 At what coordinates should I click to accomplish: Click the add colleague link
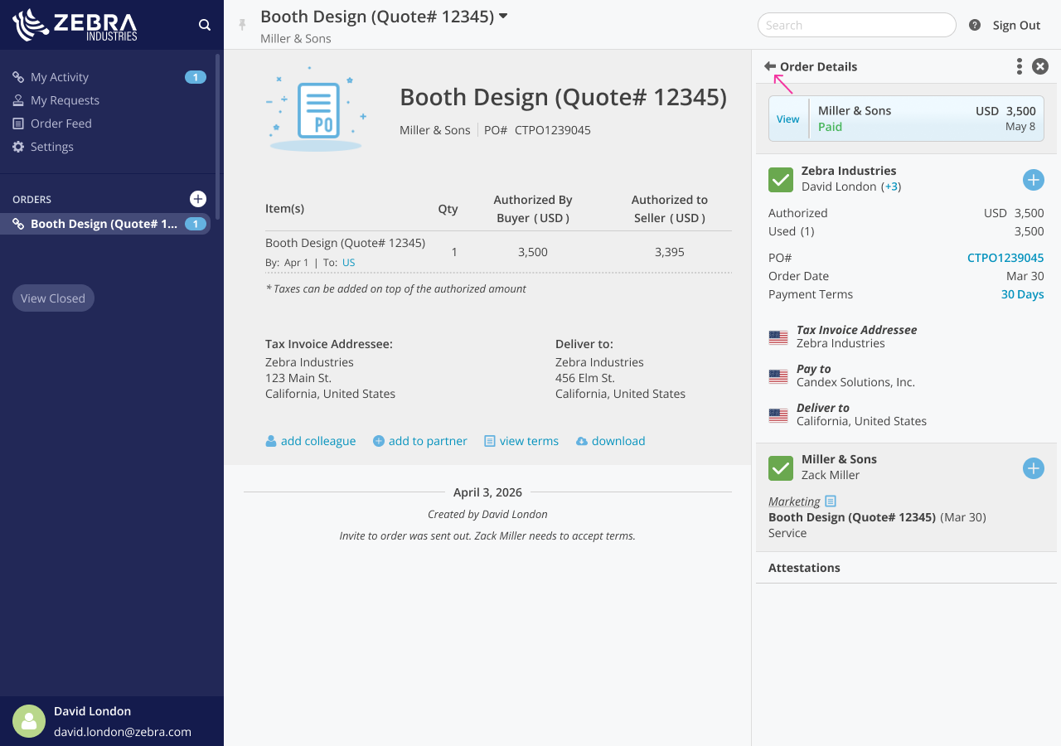tap(310, 441)
